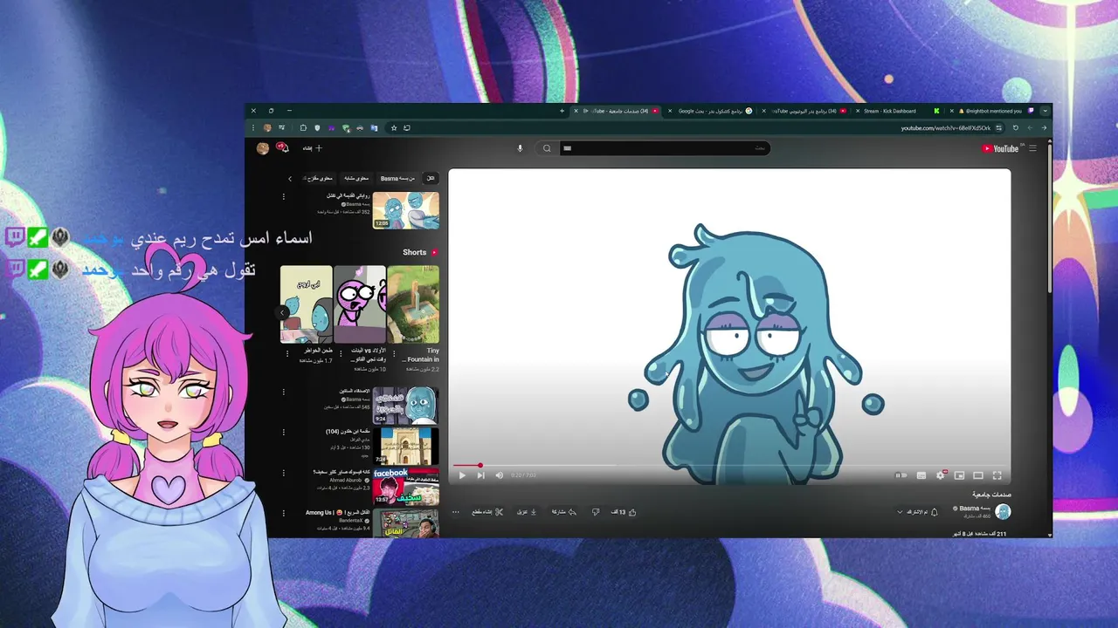Click the YouTube logo home link
Screen dimensions: 1118x628
(x=1000, y=148)
